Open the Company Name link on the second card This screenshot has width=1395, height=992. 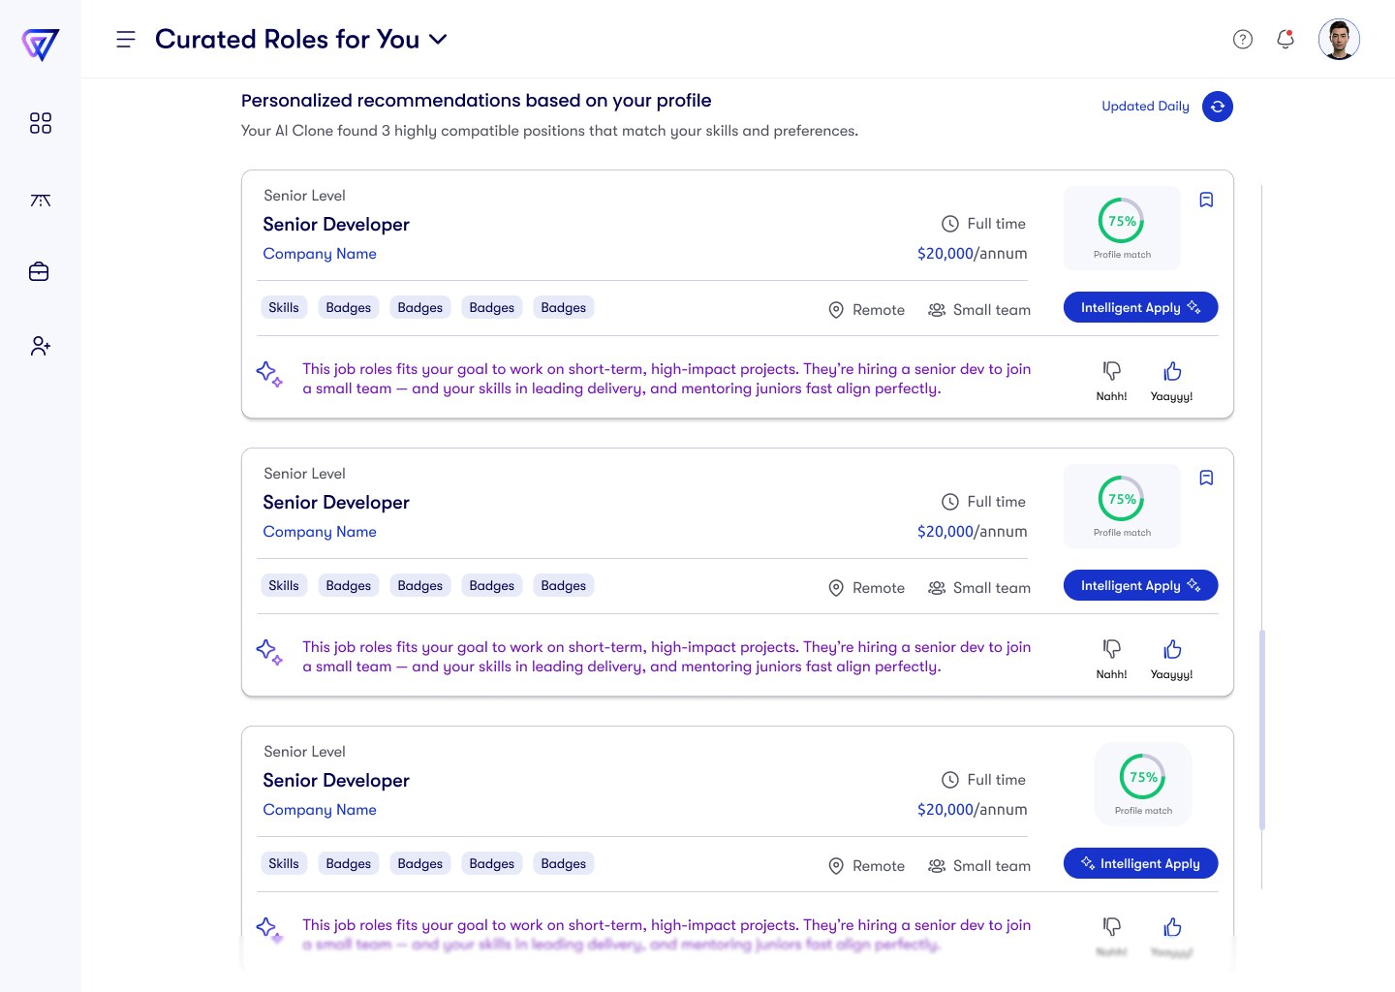[x=320, y=532]
